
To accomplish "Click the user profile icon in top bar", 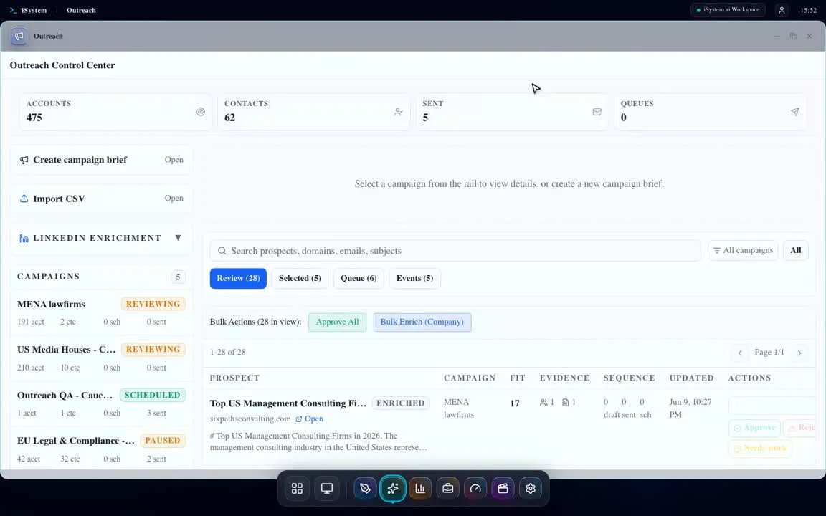I will point(782,10).
